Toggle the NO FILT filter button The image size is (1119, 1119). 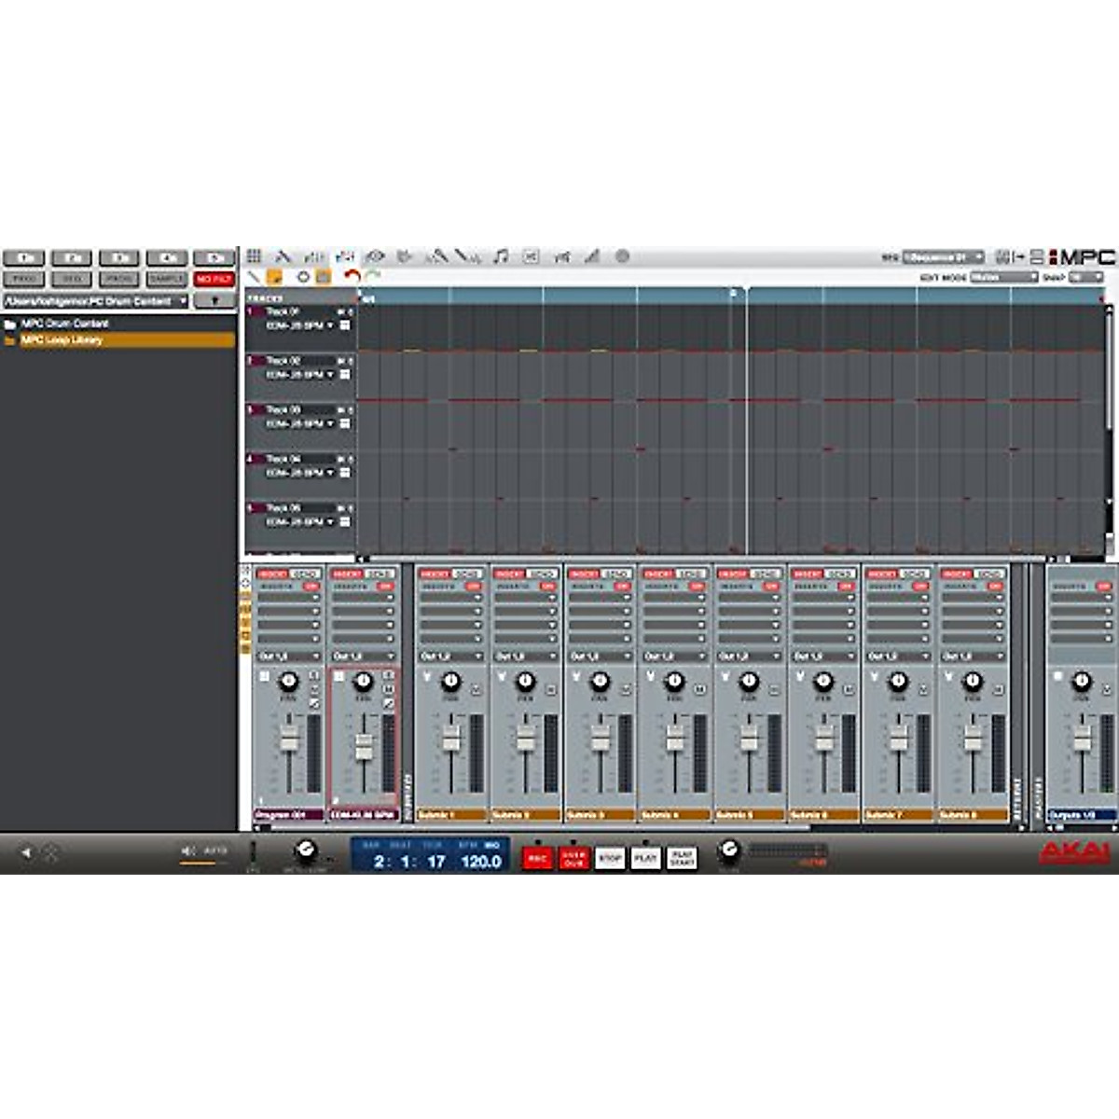(214, 279)
